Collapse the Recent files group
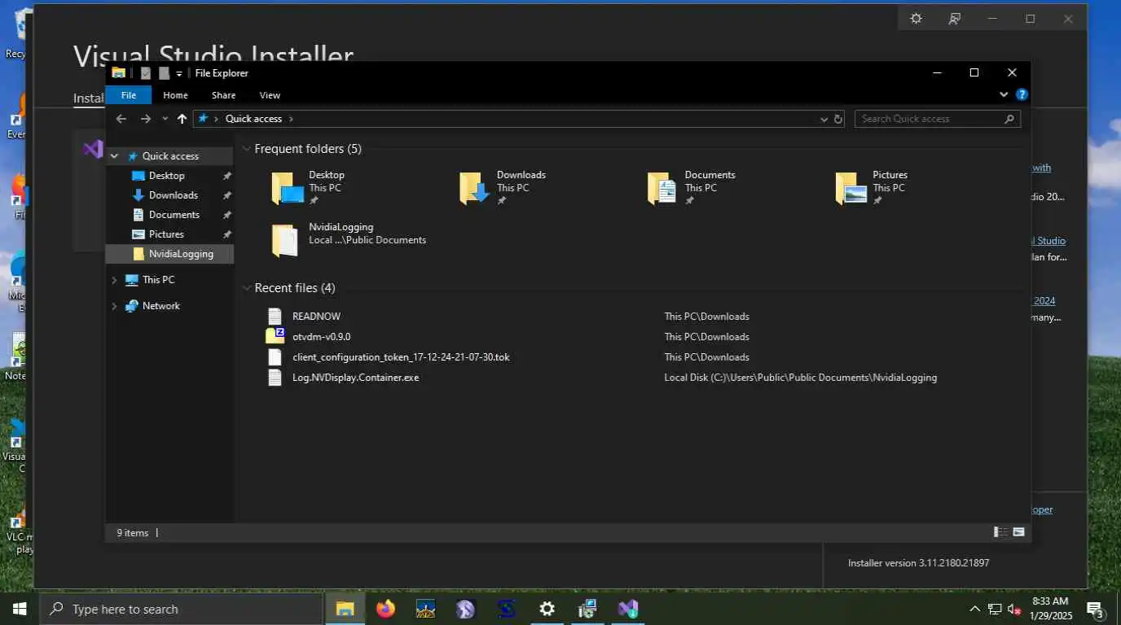The width and height of the screenshot is (1121, 625). (x=246, y=288)
